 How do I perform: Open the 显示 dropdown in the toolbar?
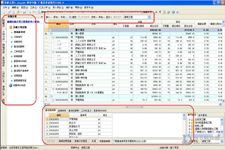pyautogui.click(x=109, y=17)
